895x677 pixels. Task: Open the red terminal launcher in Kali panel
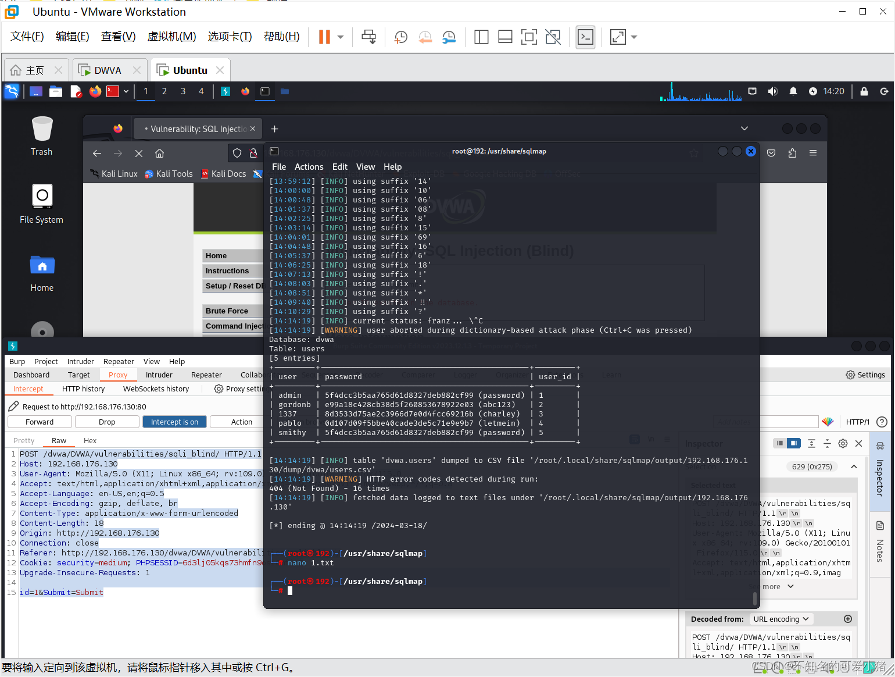[113, 91]
